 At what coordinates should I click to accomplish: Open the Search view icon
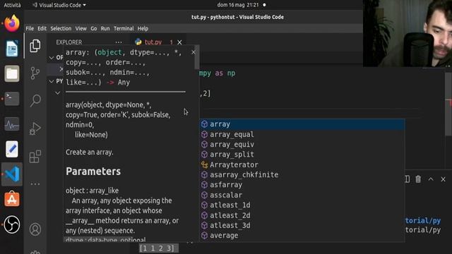(x=35, y=100)
